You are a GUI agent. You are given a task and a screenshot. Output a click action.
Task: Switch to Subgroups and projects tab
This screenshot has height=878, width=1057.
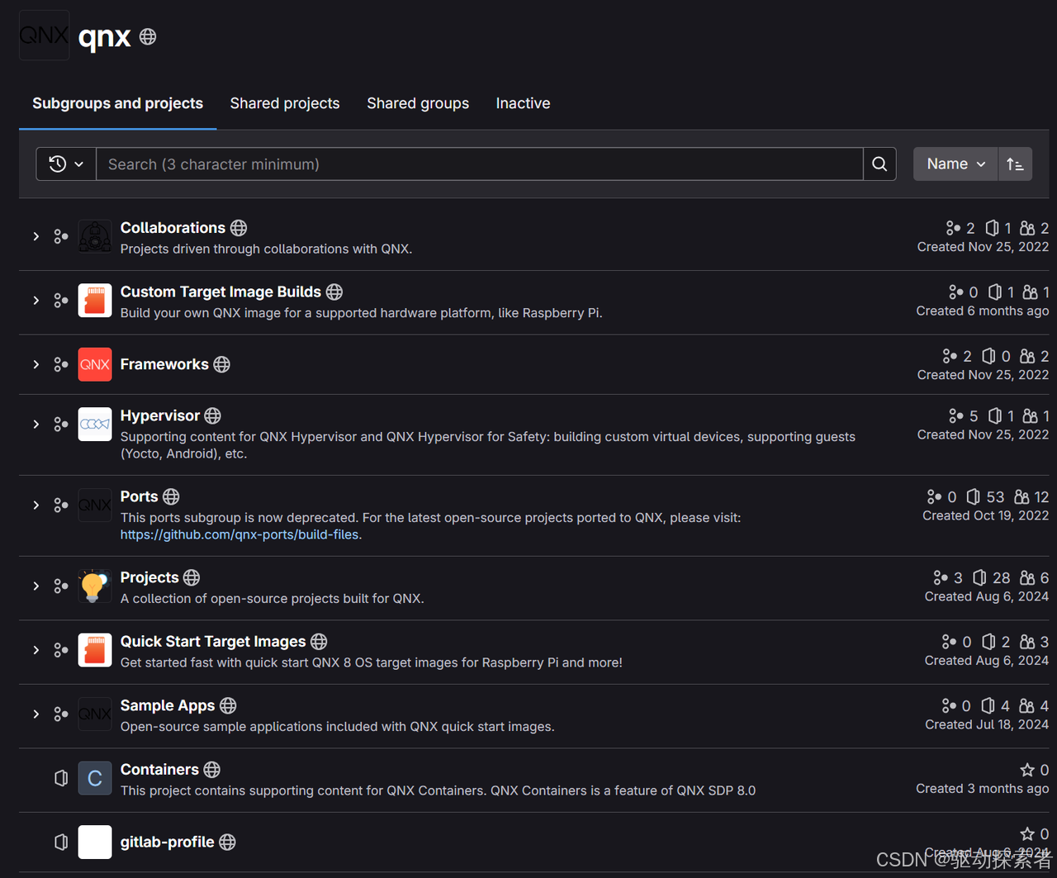tap(117, 103)
